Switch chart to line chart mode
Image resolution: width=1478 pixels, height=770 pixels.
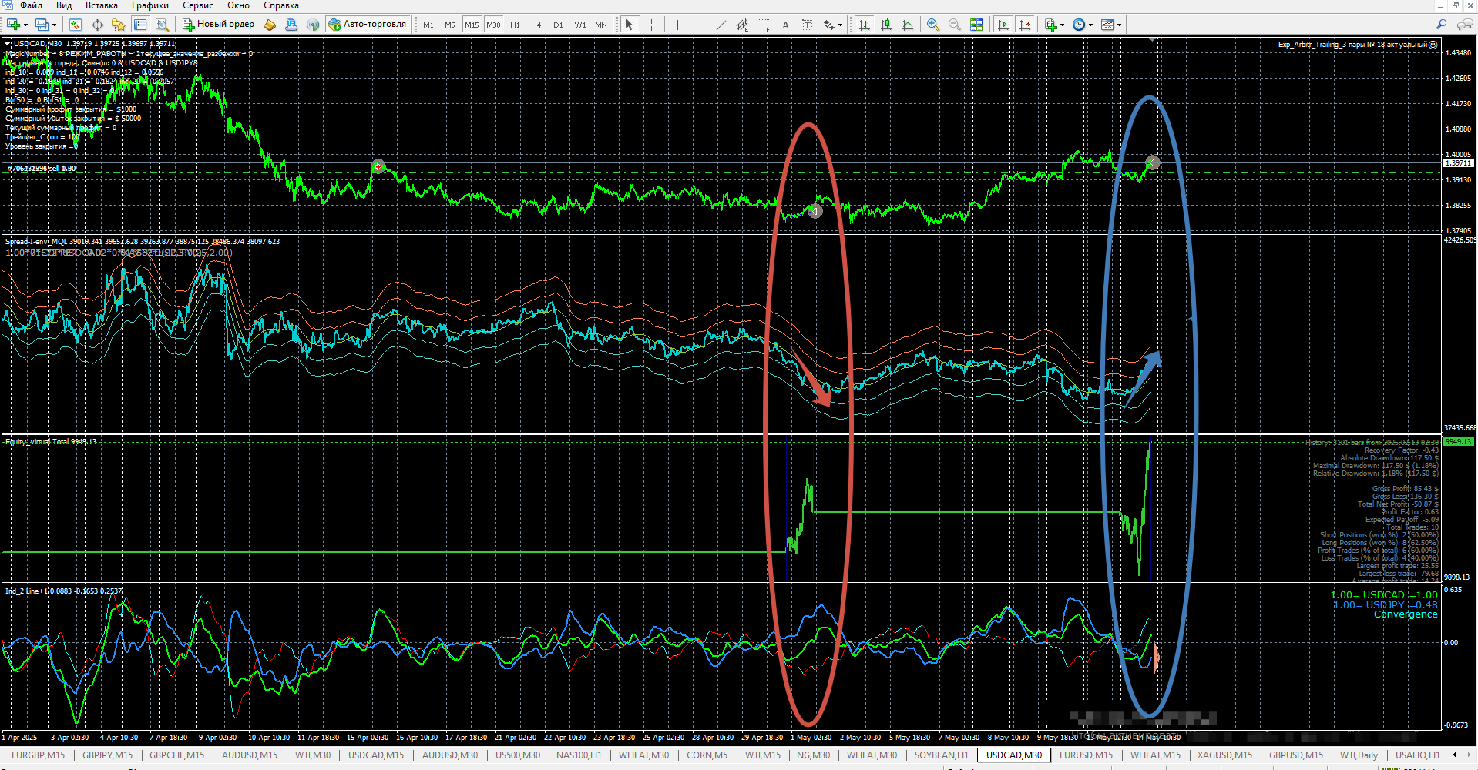pos(908,25)
